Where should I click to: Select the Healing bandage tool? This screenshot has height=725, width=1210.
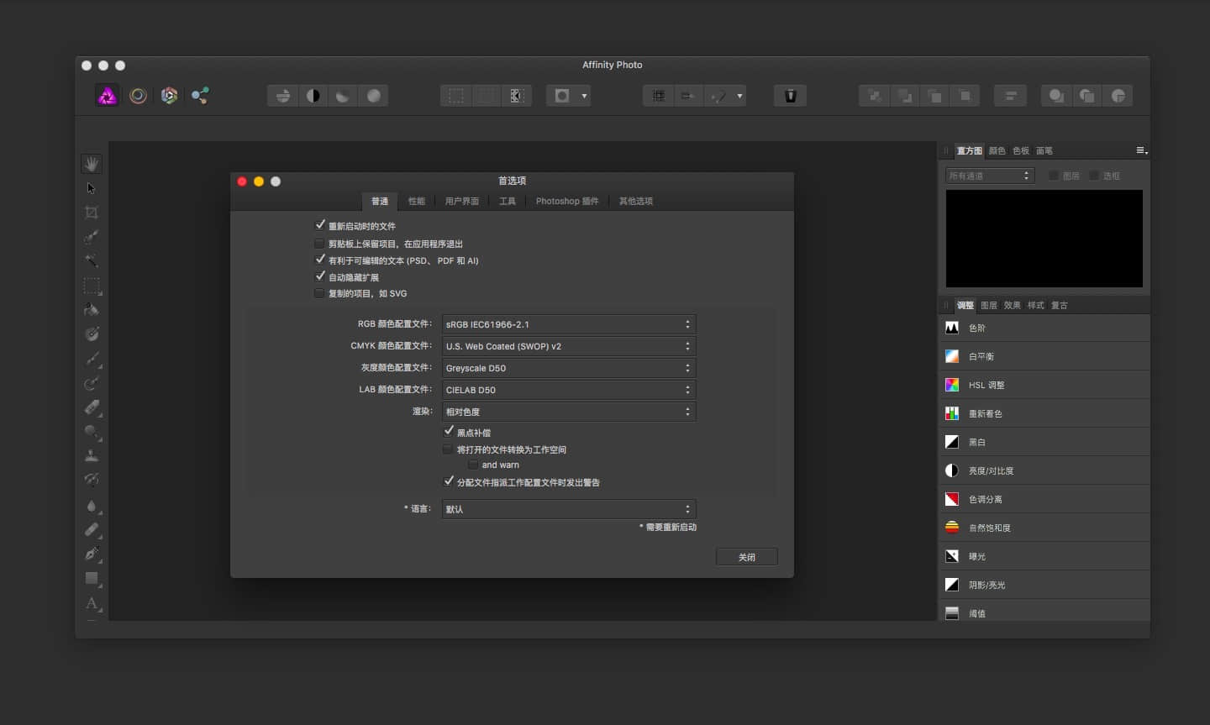pyautogui.click(x=92, y=530)
